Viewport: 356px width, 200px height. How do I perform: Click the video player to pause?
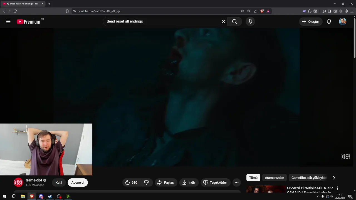click(x=177, y=97)
